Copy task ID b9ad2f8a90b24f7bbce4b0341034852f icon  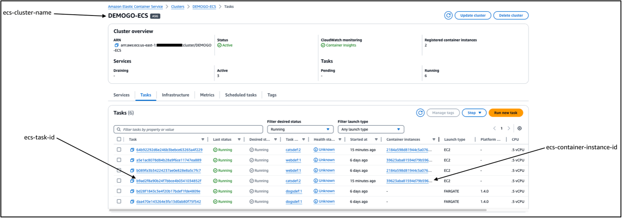click(x=132, y=181)
